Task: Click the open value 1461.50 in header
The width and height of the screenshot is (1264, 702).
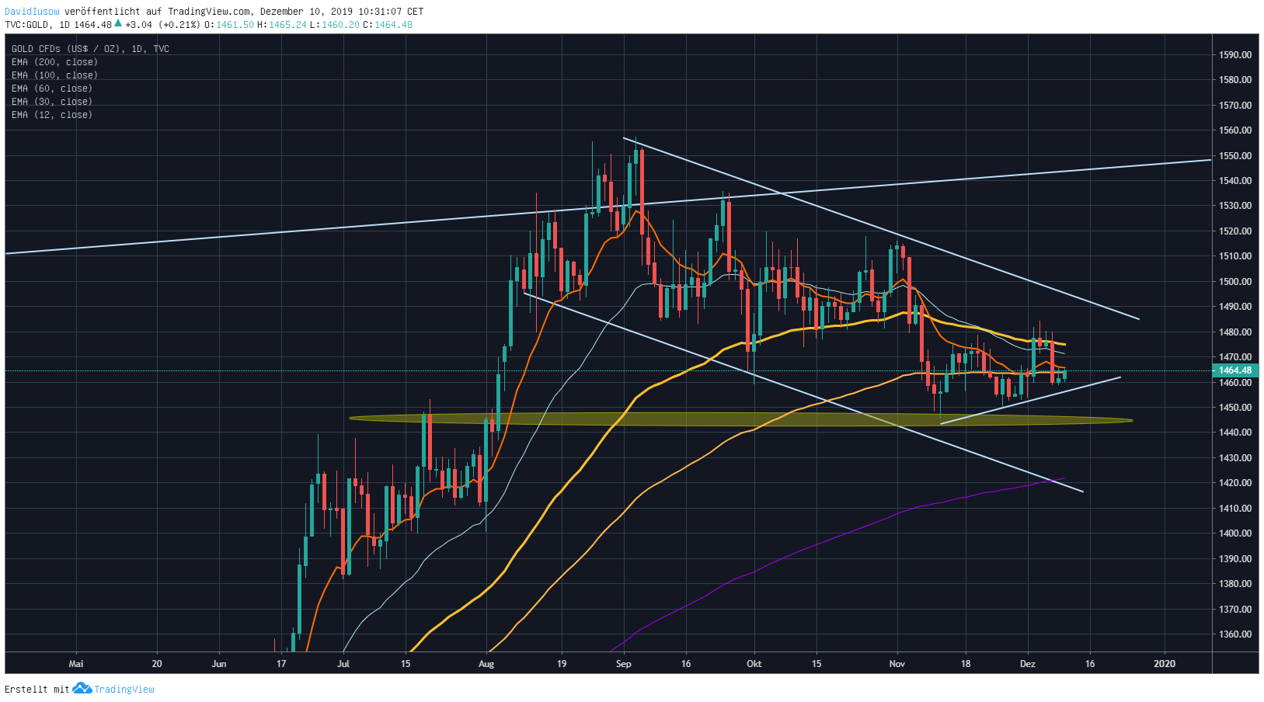Action: click(x=235, y=25)
